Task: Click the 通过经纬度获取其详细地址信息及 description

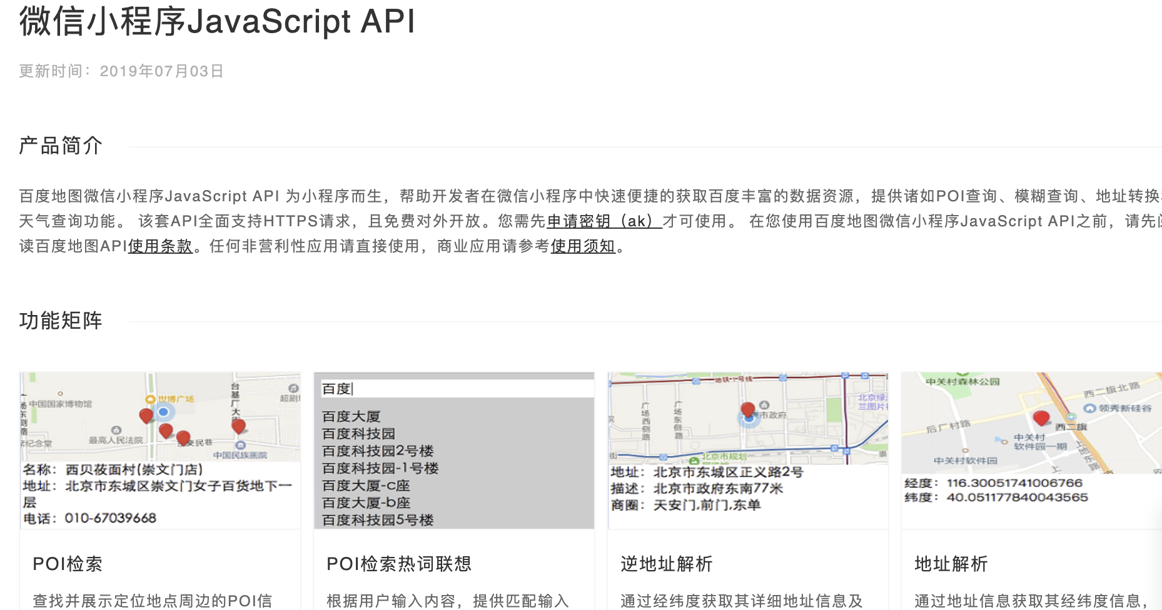Action: click(x=742, y=601)
